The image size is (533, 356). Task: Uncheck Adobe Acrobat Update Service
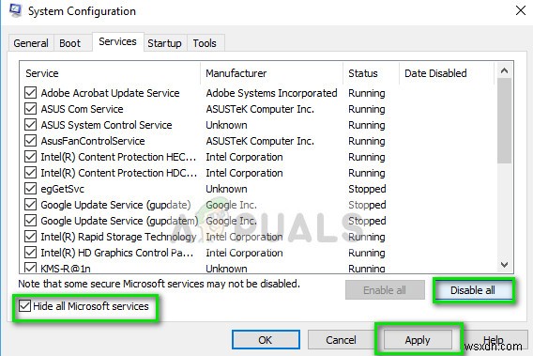coord(31,93)
